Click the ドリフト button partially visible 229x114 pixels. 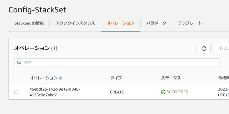pyautogui.click(x=222, y=49)
